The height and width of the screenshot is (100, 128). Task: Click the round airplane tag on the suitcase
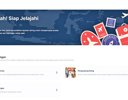[x=125, y=29]
